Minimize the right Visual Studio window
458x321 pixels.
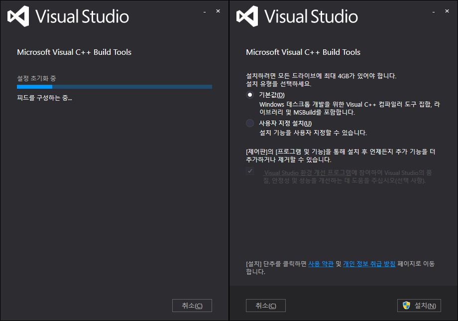tap(434, 11)
